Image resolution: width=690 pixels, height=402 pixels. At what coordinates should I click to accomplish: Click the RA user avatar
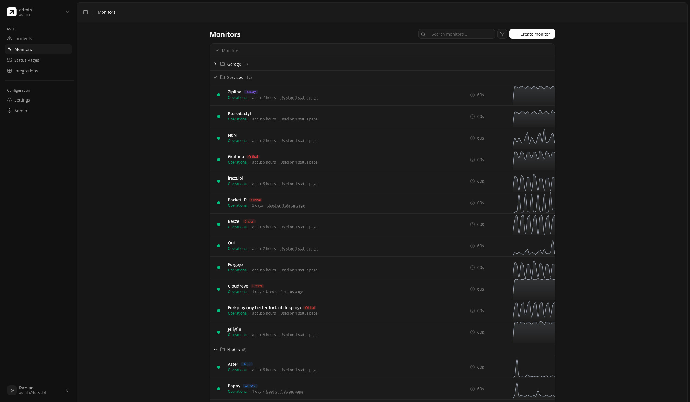pyautogui.click(x=12, y=390)
